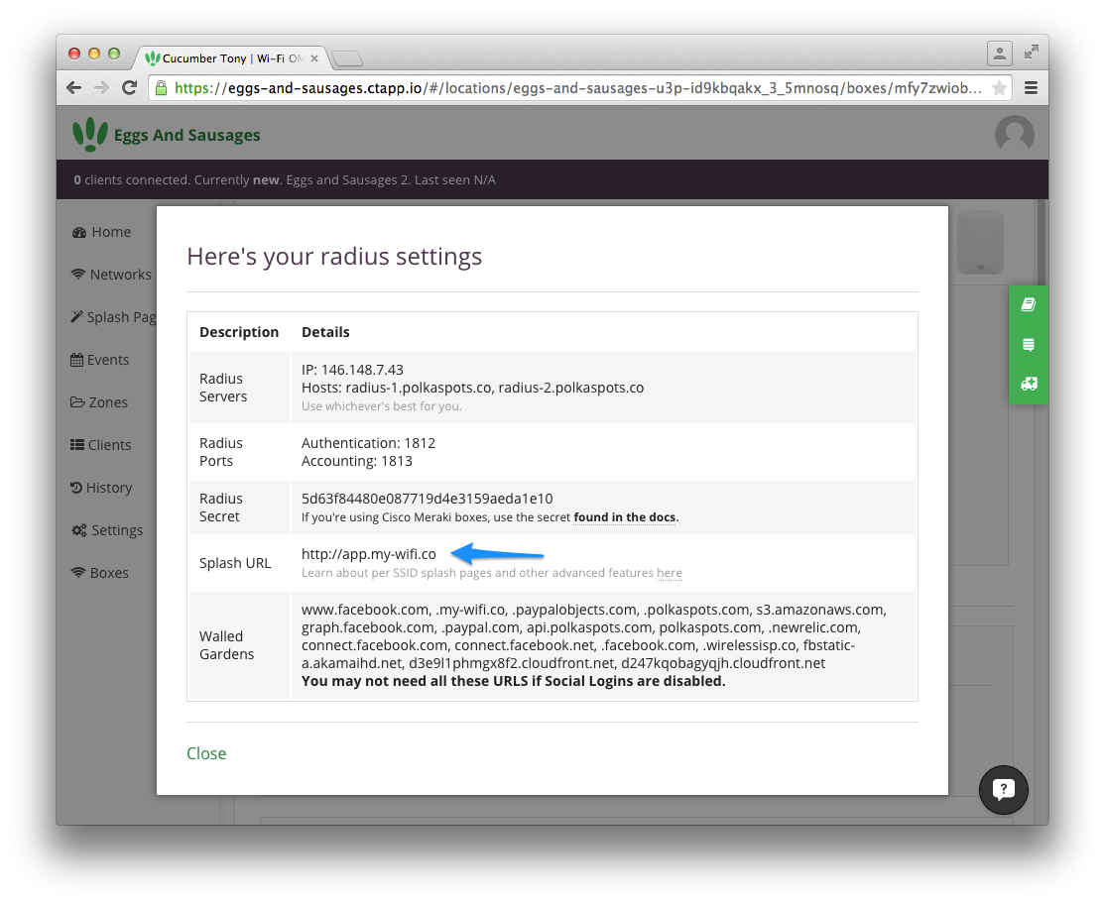Open the Chrome user profile button
Viewport: 1105px width, 903px height.
[x=999, y=53]
